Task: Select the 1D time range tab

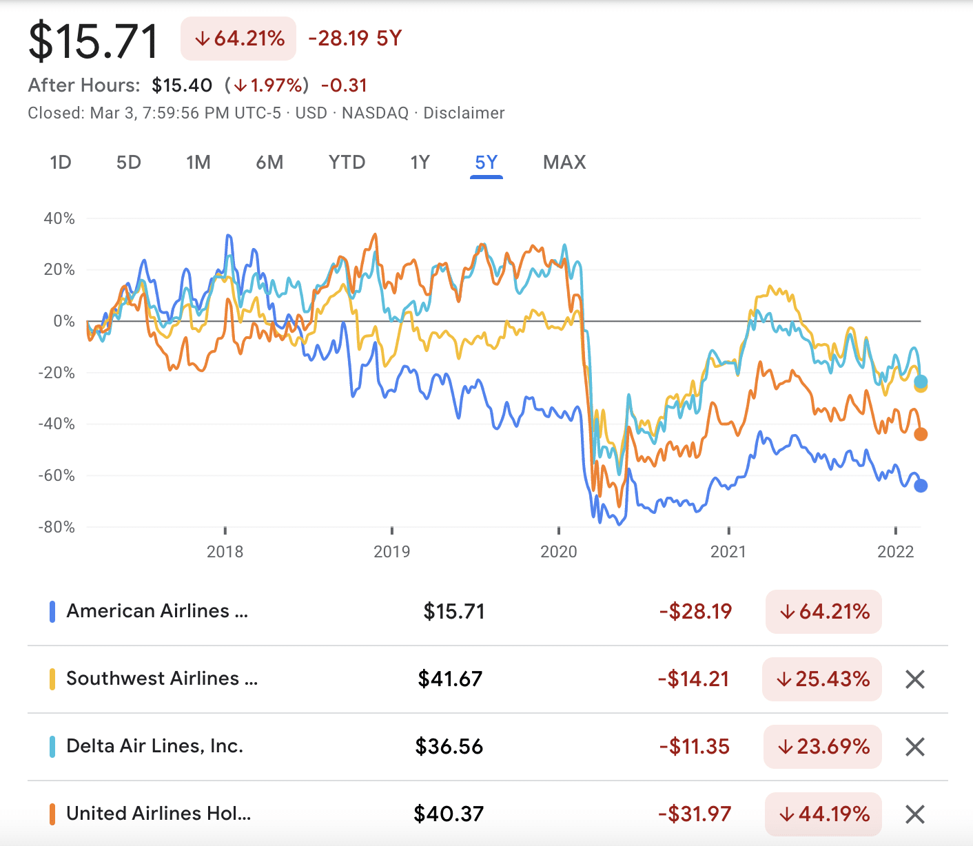Action: point(61,163)
